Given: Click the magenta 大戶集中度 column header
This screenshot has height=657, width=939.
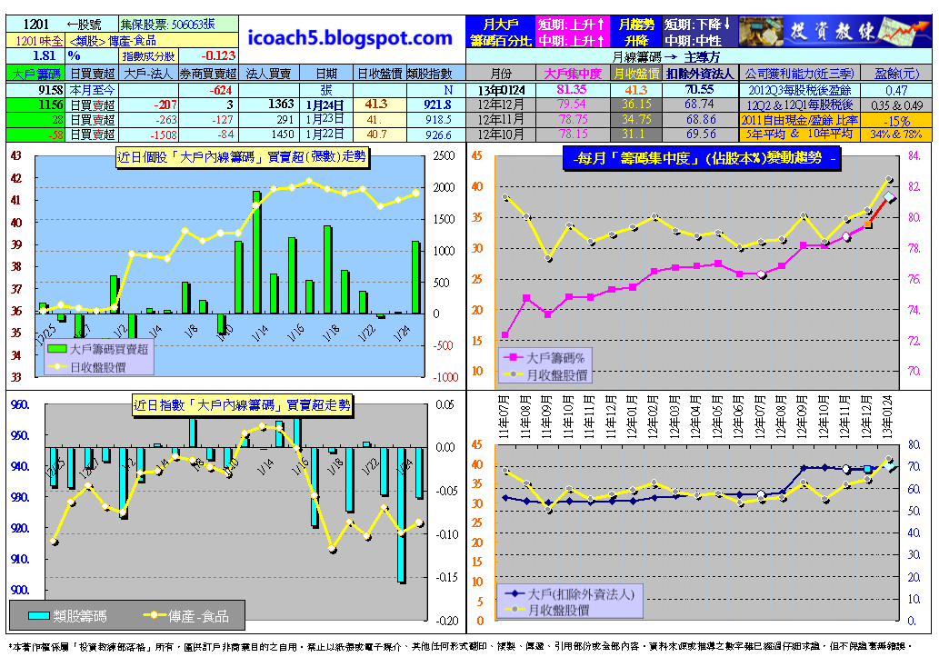Looking at the screenshot, I should pos(573,74).
